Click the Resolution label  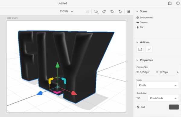142,93
